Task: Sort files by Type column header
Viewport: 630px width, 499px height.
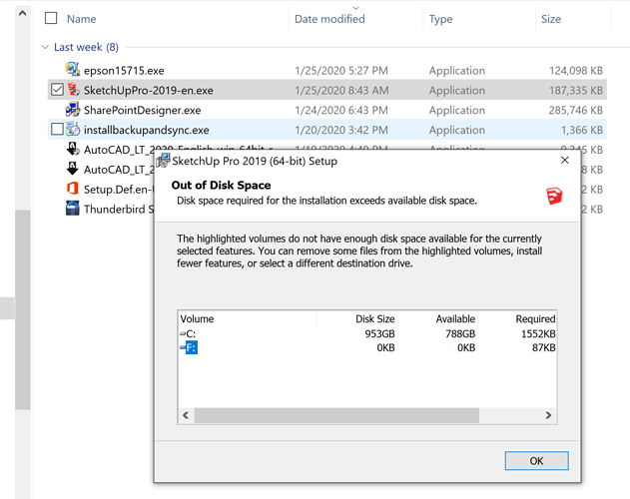Action: coord(440,19)
